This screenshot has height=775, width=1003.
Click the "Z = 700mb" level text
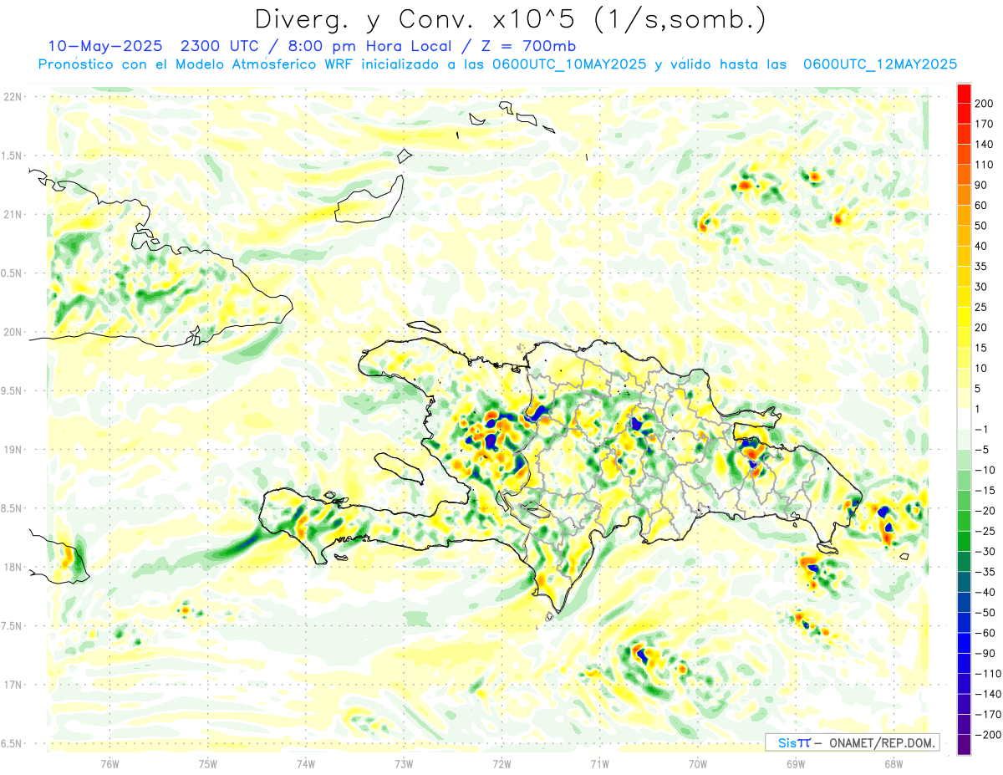[529, 46]
